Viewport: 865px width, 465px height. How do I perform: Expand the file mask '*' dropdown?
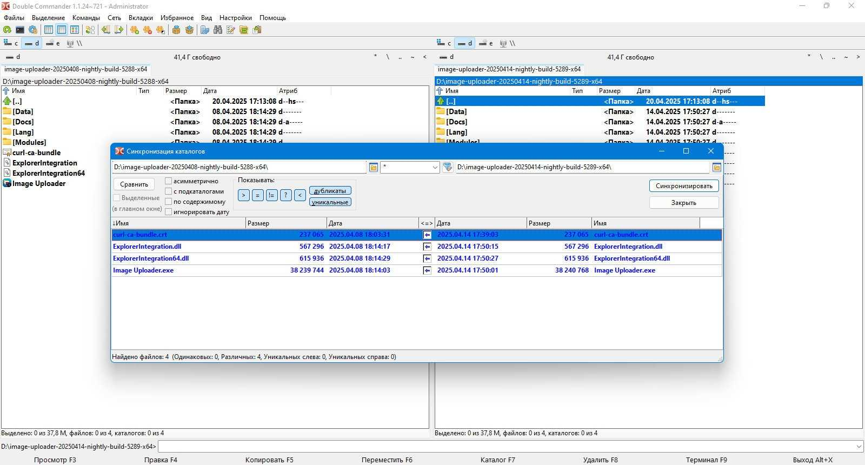click(435, 167)
